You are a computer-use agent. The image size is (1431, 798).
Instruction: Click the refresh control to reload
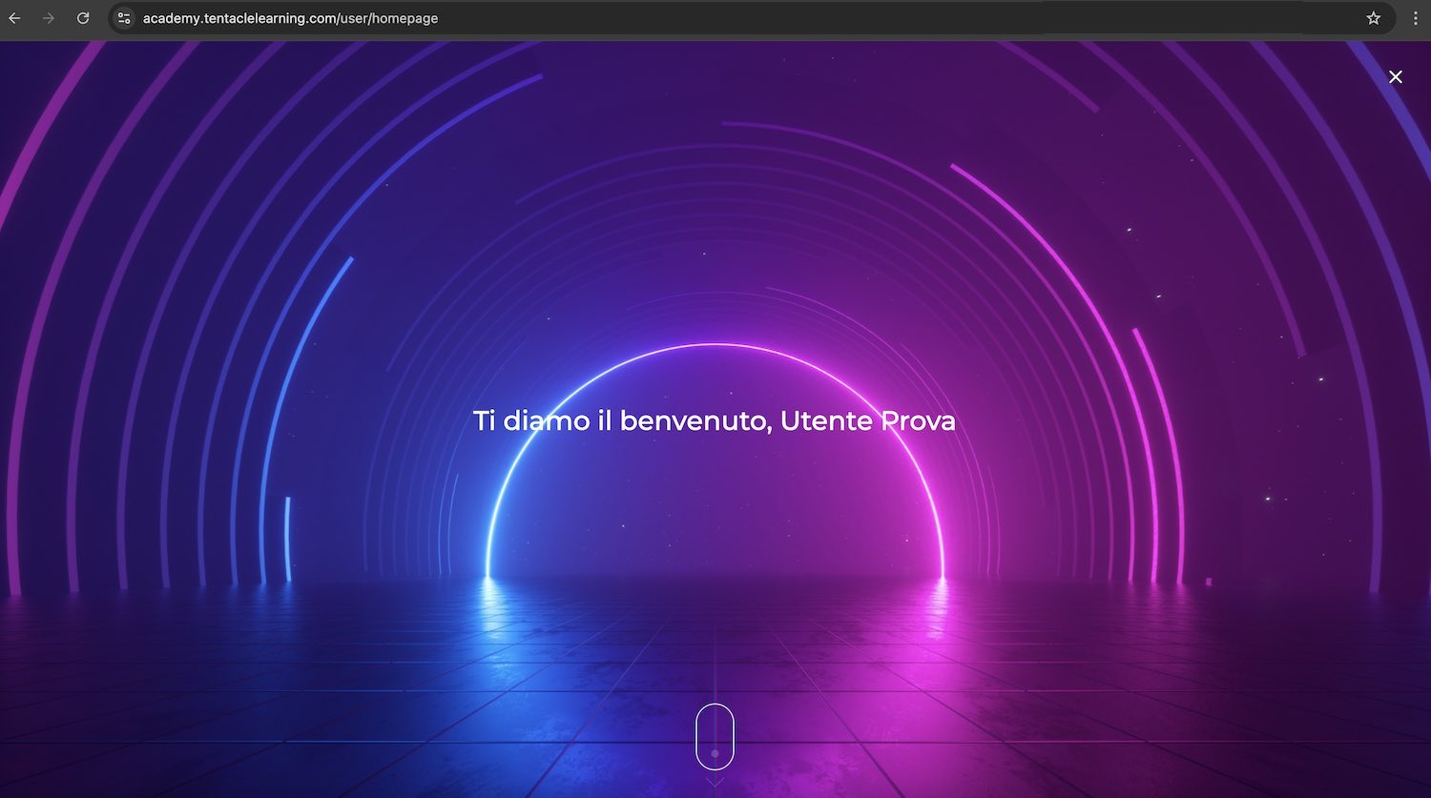click(85, 18)
